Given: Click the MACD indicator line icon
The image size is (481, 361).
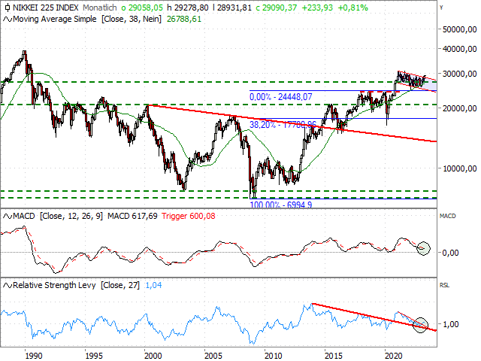Looking at the screenshot, I should click(8, 217).
